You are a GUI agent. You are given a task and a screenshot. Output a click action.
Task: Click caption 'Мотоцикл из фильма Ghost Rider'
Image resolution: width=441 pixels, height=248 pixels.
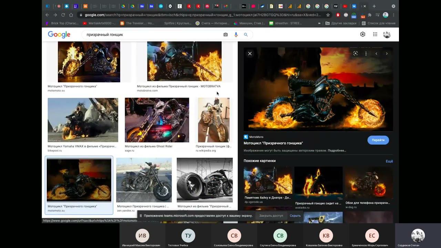tap(148, 146)
